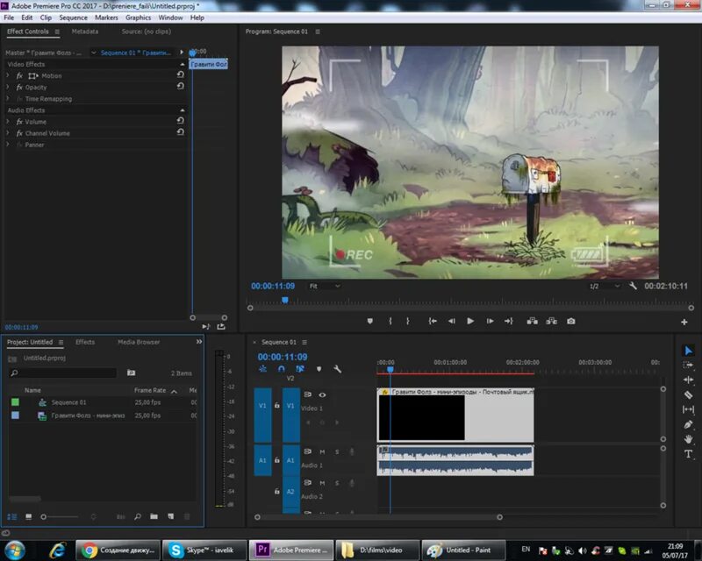Screen dimensions: 702x561
Task: Expand Channel Volume effect
Action: point(8,133)
